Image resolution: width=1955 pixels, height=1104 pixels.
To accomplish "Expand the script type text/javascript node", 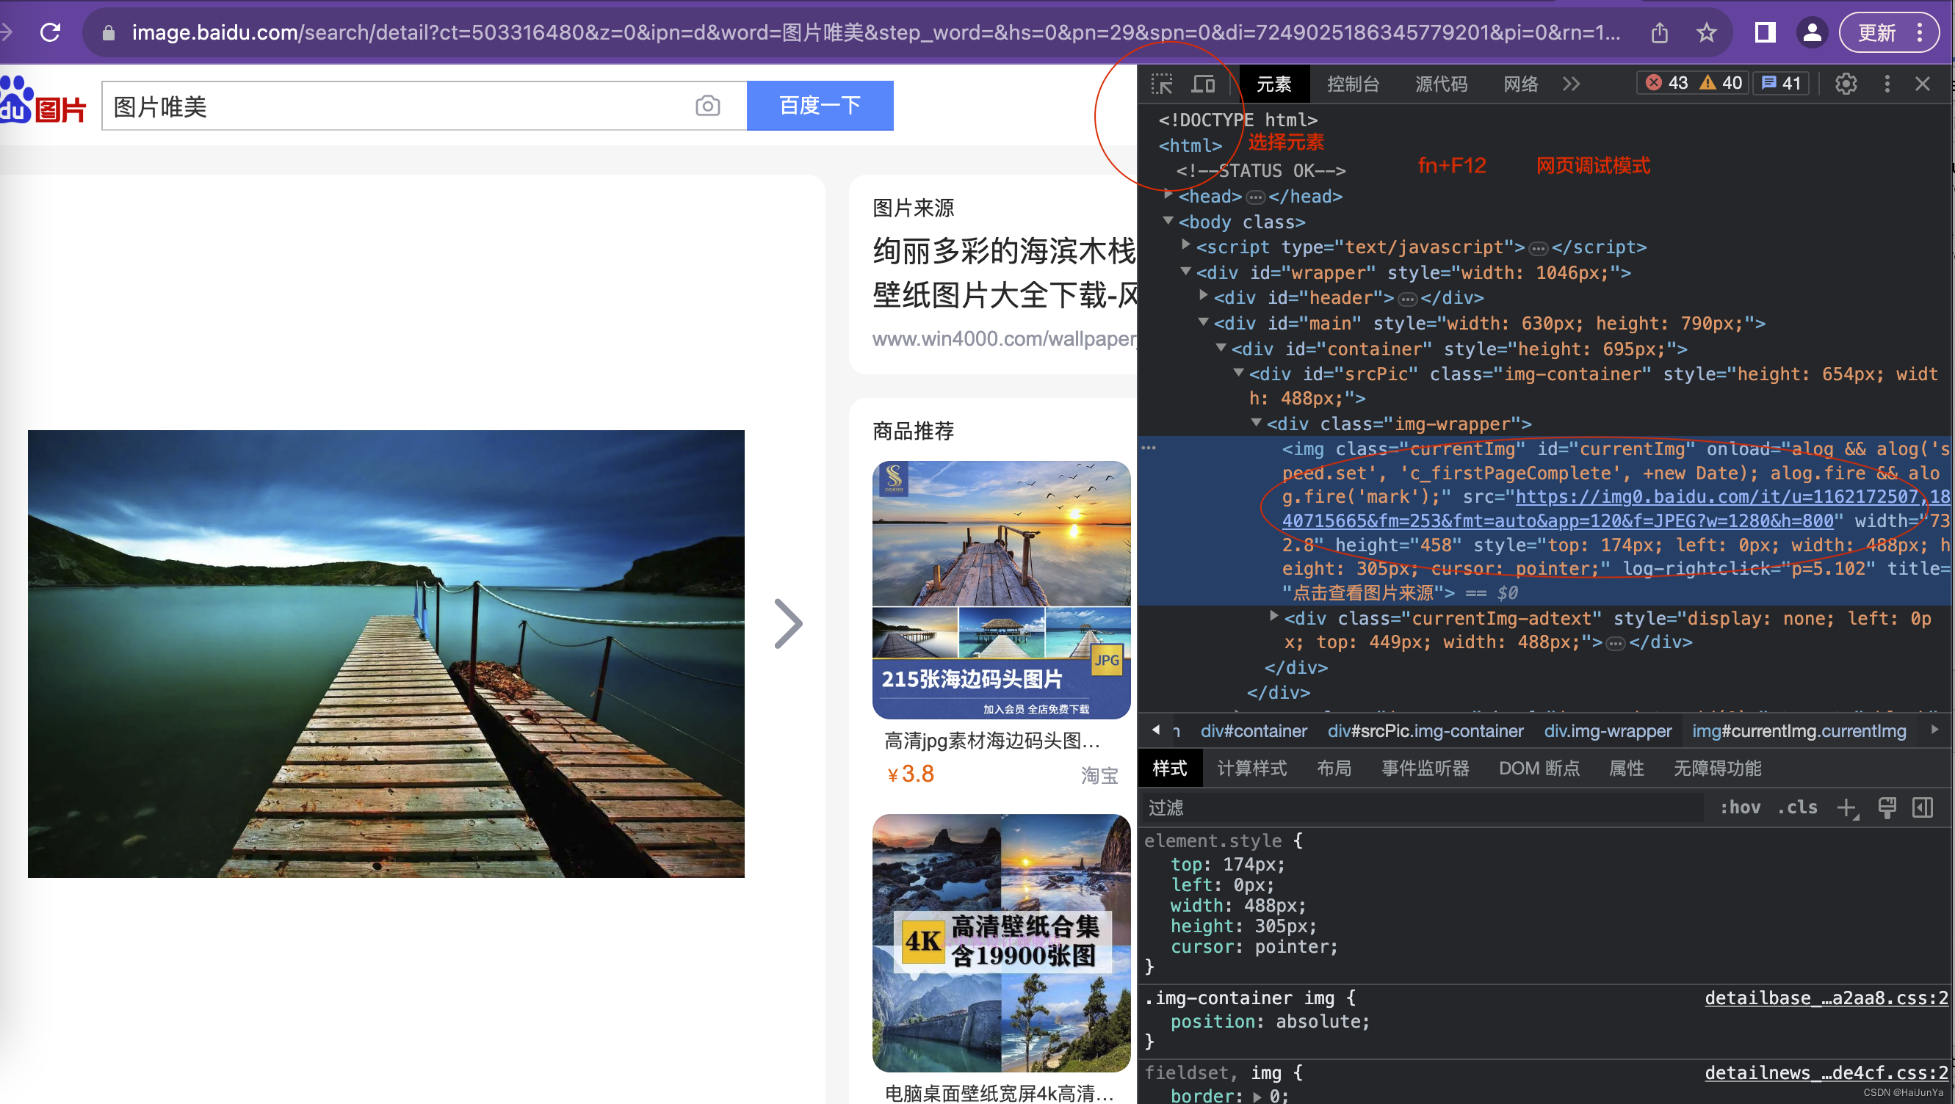I will tap(1185, 246).
